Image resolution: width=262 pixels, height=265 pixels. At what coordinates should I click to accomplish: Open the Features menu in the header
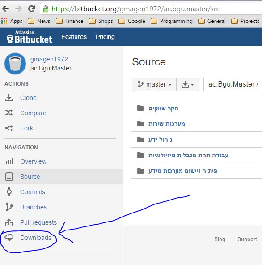click(x=74, y=37)
